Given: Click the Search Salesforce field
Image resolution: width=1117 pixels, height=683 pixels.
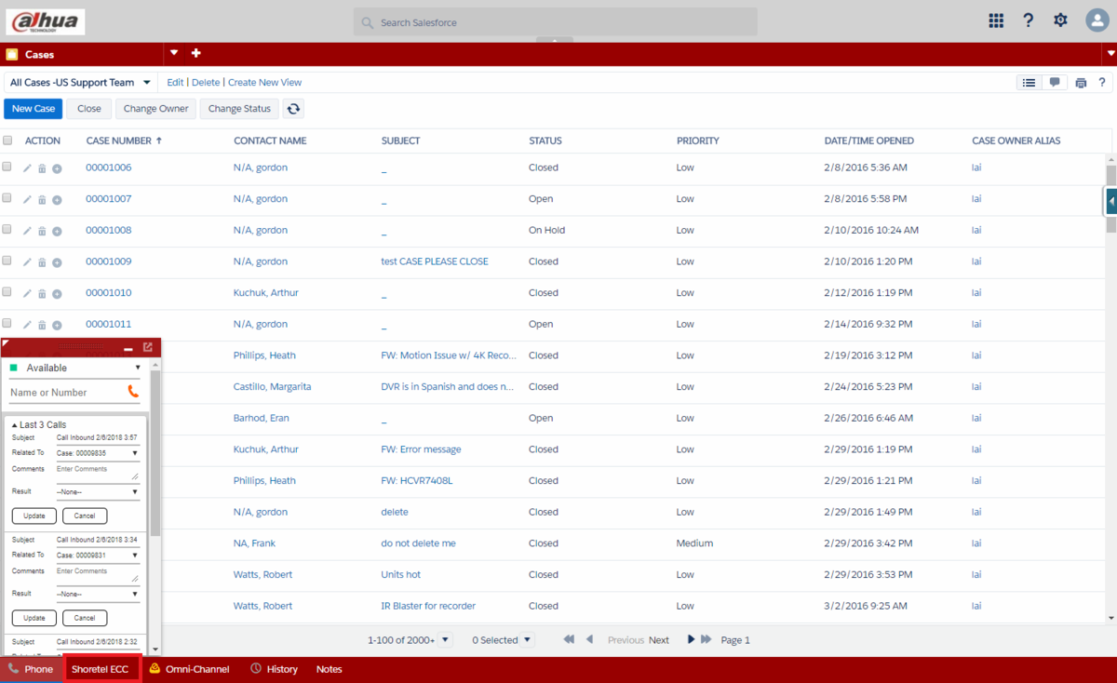Looking at the screenshot, I should tap(555, 22).
